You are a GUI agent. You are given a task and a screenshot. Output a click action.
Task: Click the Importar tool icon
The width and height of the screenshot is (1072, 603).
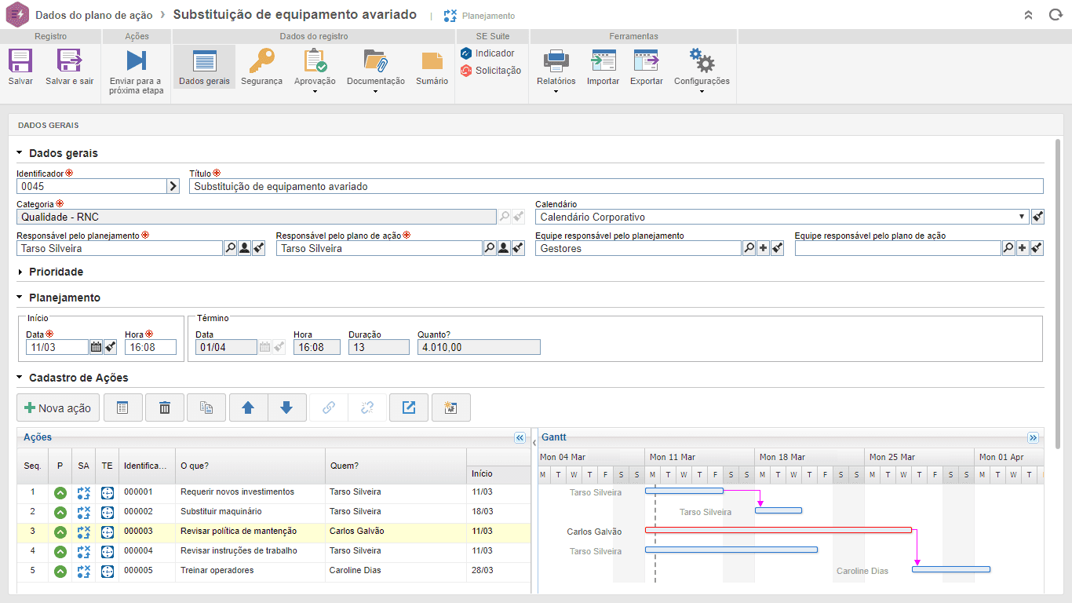tap(603, 60)
